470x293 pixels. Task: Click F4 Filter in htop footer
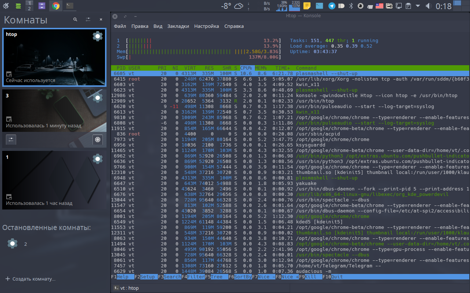coord(193,277)
